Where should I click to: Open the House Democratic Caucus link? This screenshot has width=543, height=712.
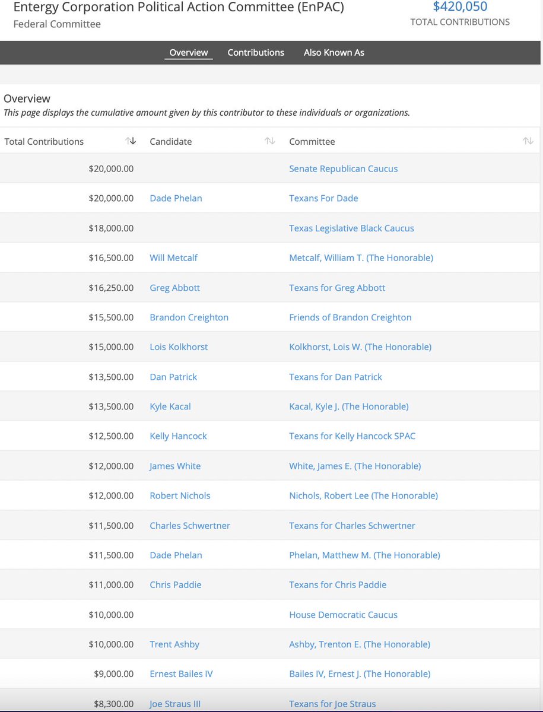click(x=343, y=615)
